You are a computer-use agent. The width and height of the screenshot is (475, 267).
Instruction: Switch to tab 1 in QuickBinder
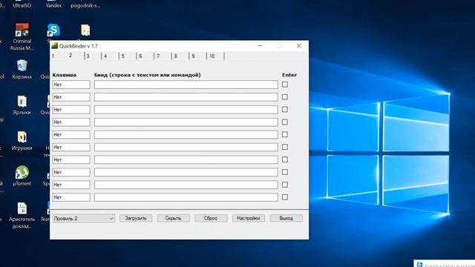point(53,56)
